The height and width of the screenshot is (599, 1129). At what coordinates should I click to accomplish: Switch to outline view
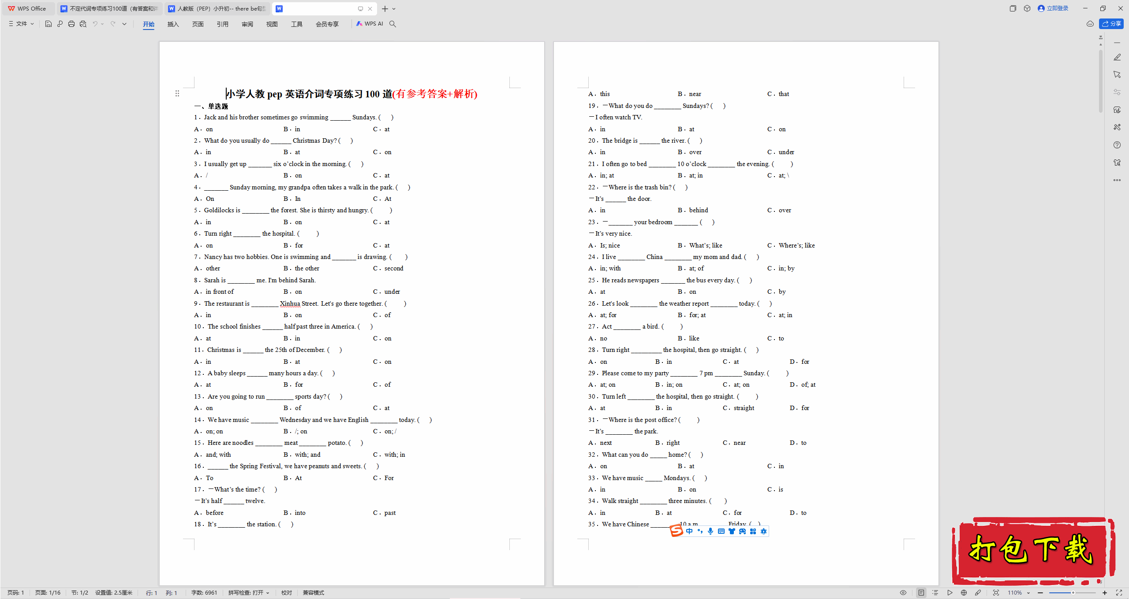pyautogui.click(x=935, y=593)
